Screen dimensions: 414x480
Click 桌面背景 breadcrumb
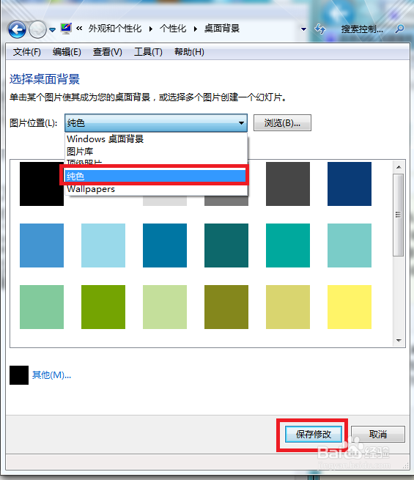(x=222, y=29)
